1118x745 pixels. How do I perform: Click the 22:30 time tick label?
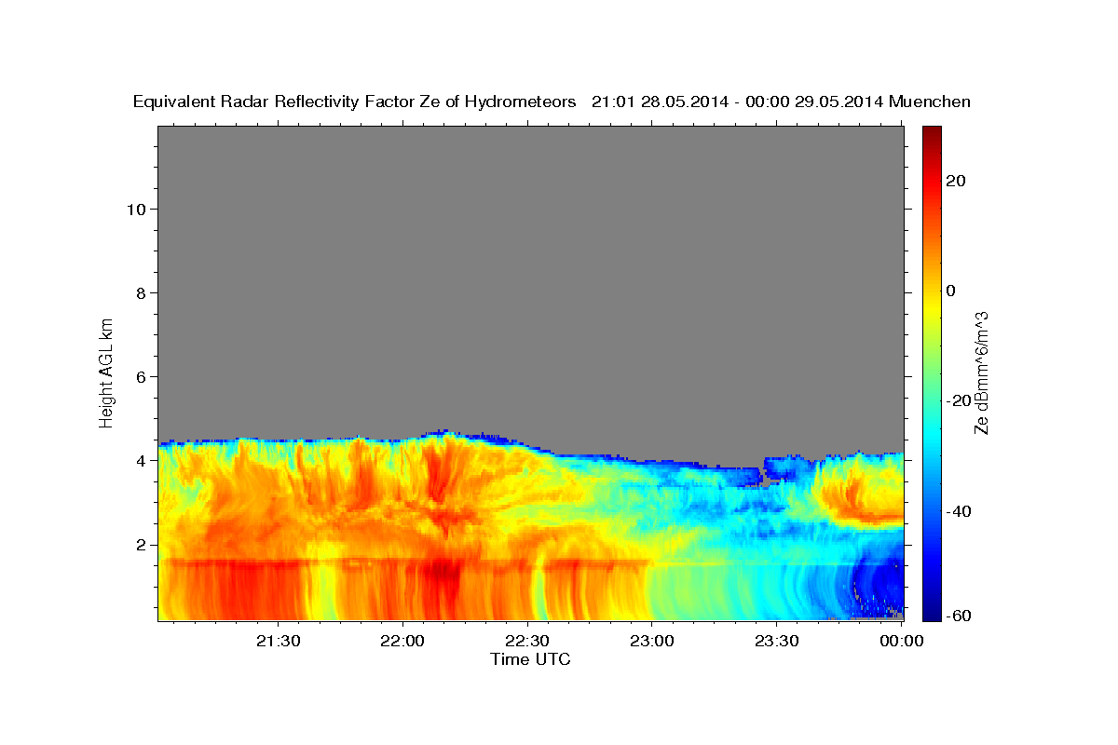(527, 641)
